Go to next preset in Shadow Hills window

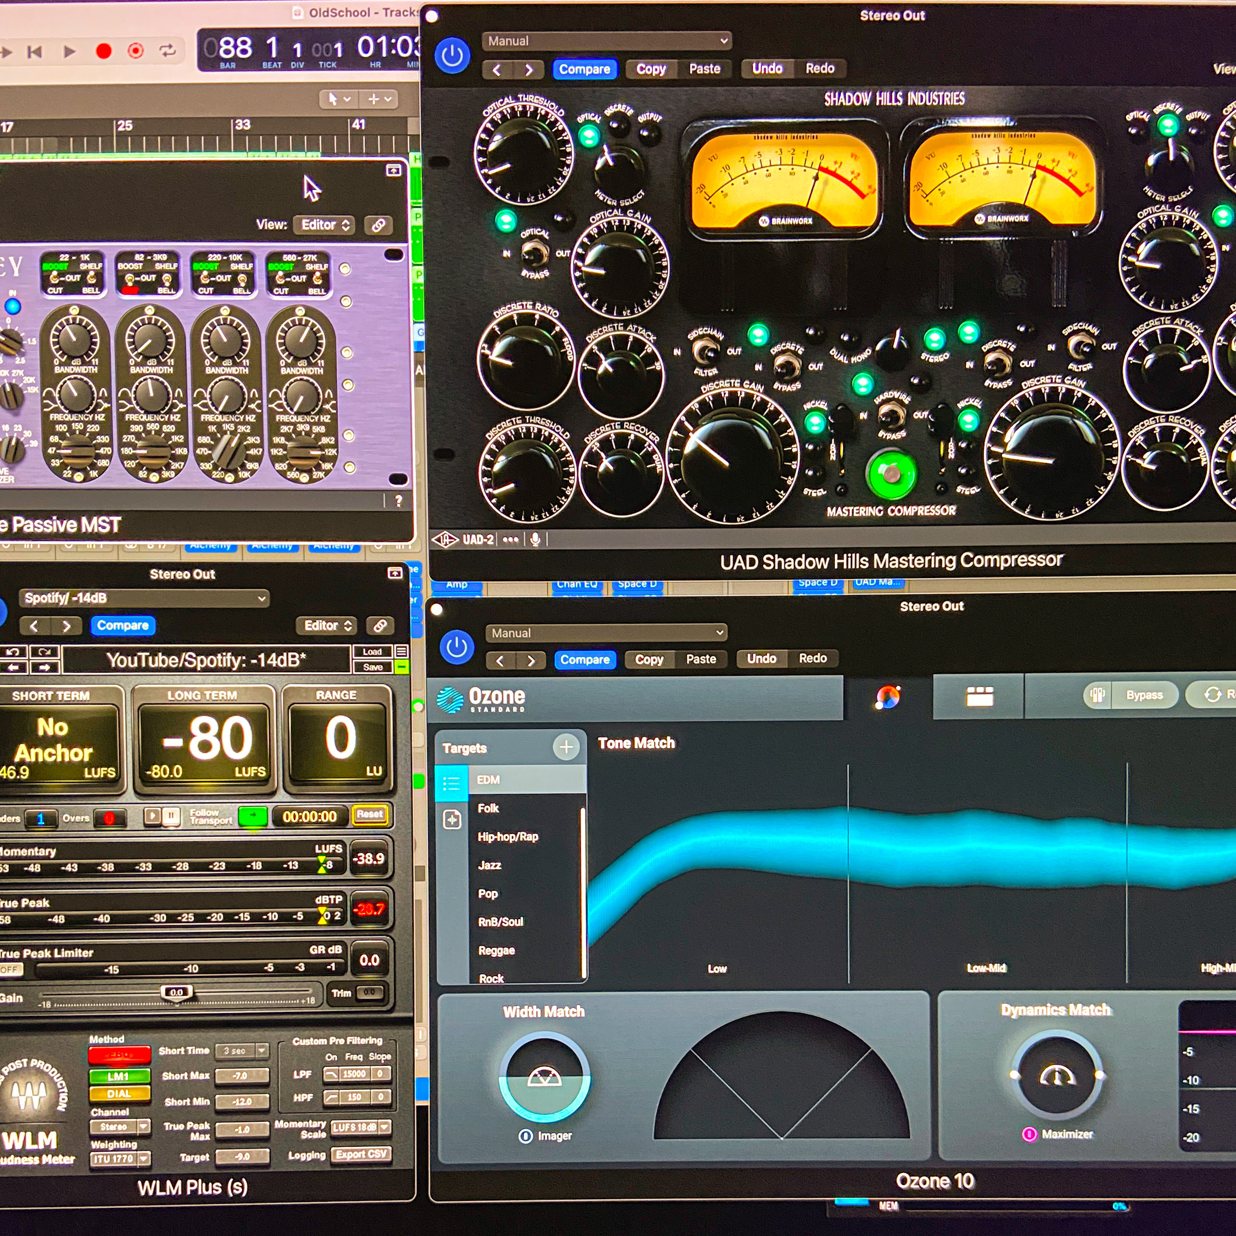[x=528, y=70]
